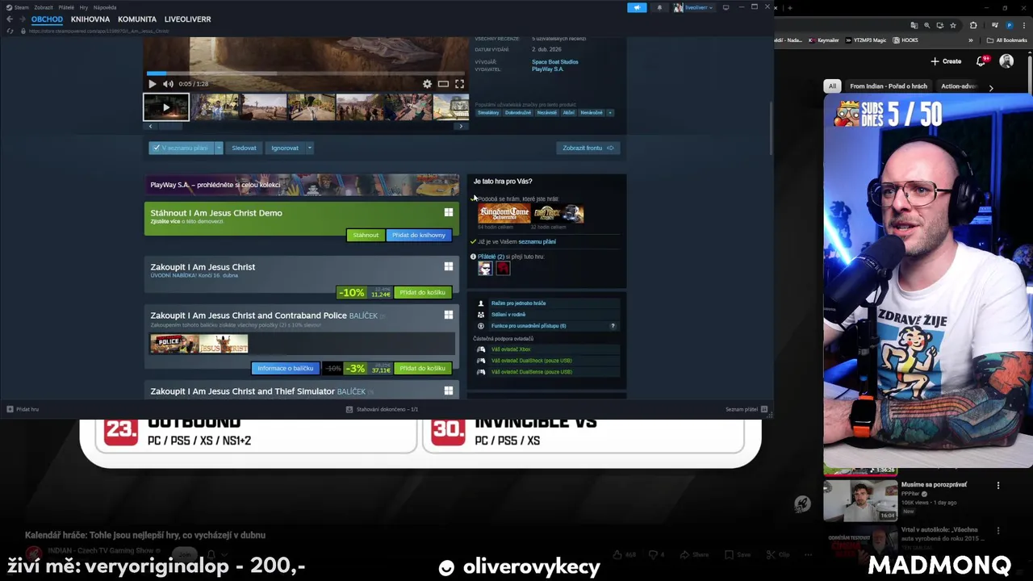Add I Am Jesus Christ to cart
Screen dimensions: 1033x581
click(422, 292)
